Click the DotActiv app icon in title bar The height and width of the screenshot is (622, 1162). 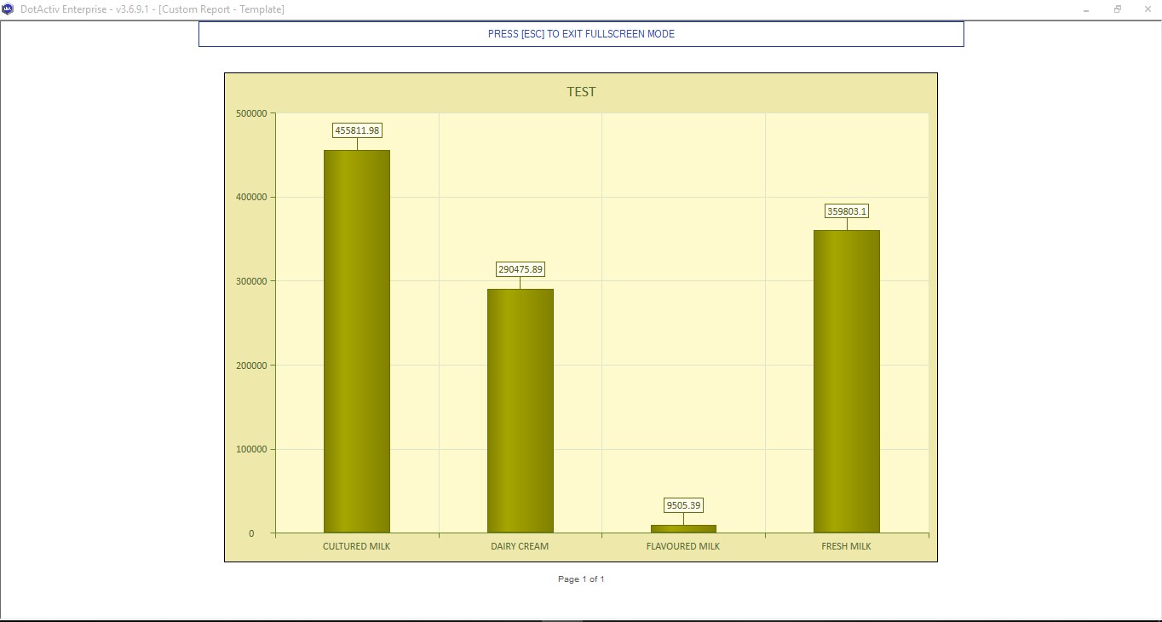(x=8, y=9)
